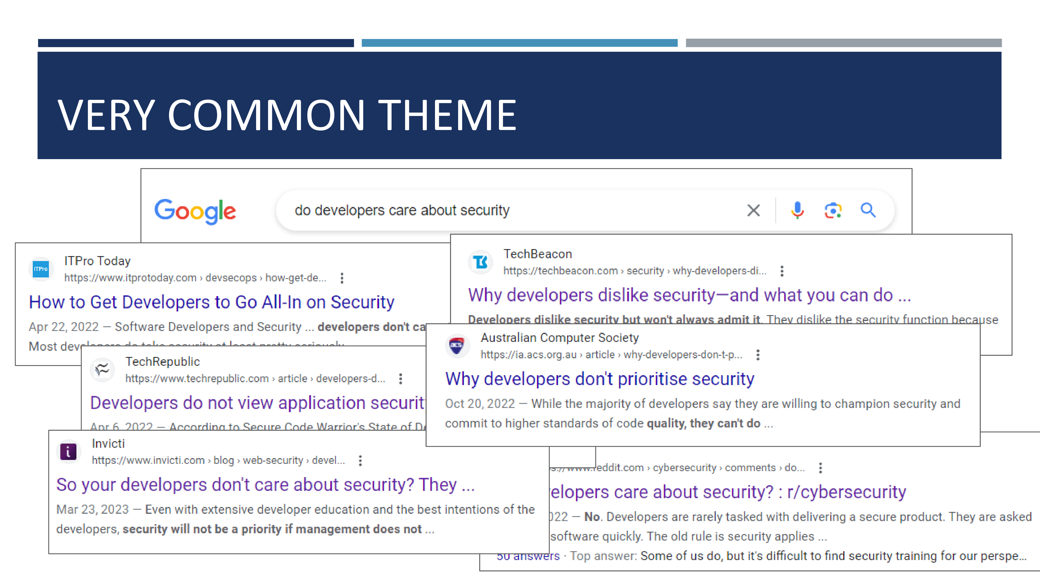Click the TechRepublic favicon

pyautogui.click(x=102, y=369)
